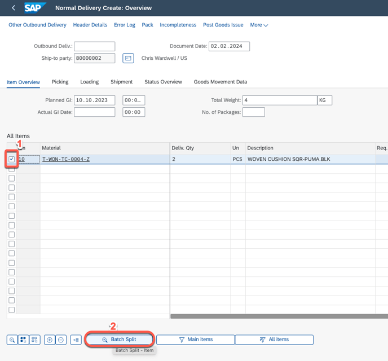Image resolution: width=388 pixels, height=361 pixels.
Task: Tick the last row checkbox in table
Action: click(12, 310)
